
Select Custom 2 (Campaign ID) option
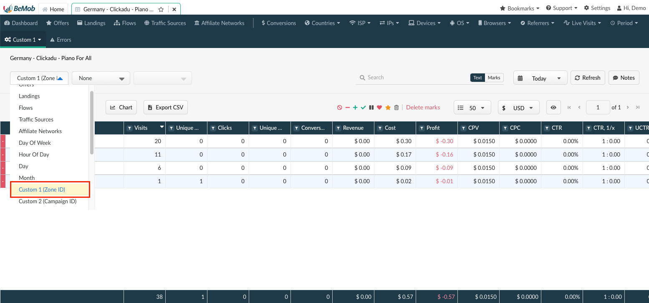48,201
